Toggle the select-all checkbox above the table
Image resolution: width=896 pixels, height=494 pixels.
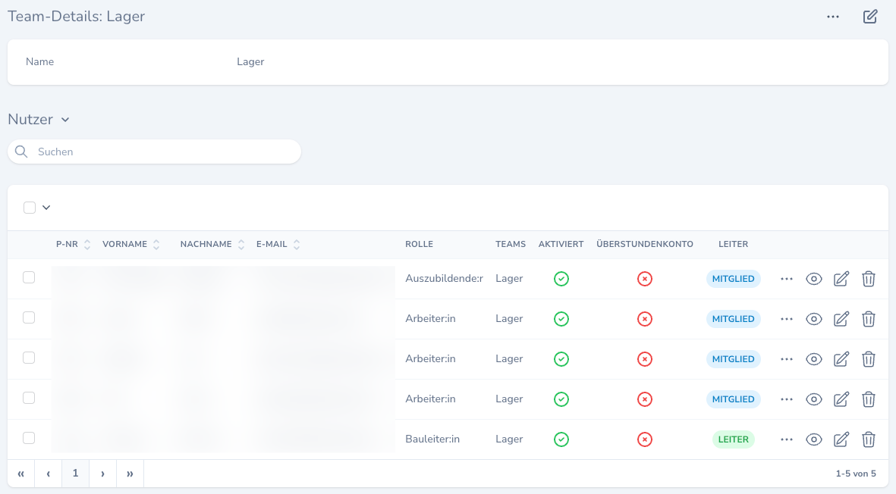tap(30, 208)
